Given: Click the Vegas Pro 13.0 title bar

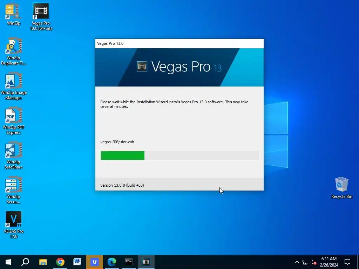Looking at the screenshot, I should [x=179, y=43].
